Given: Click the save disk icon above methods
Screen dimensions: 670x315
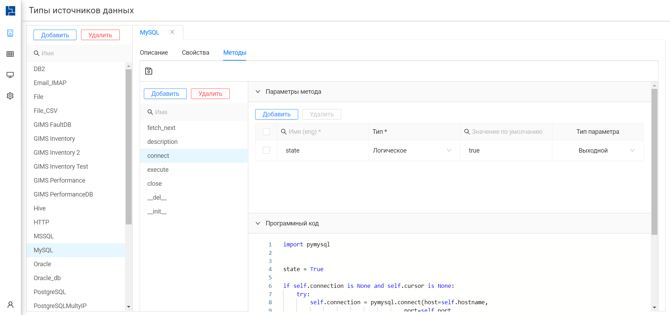Looking at the screenshot, I should coord(149,71).
